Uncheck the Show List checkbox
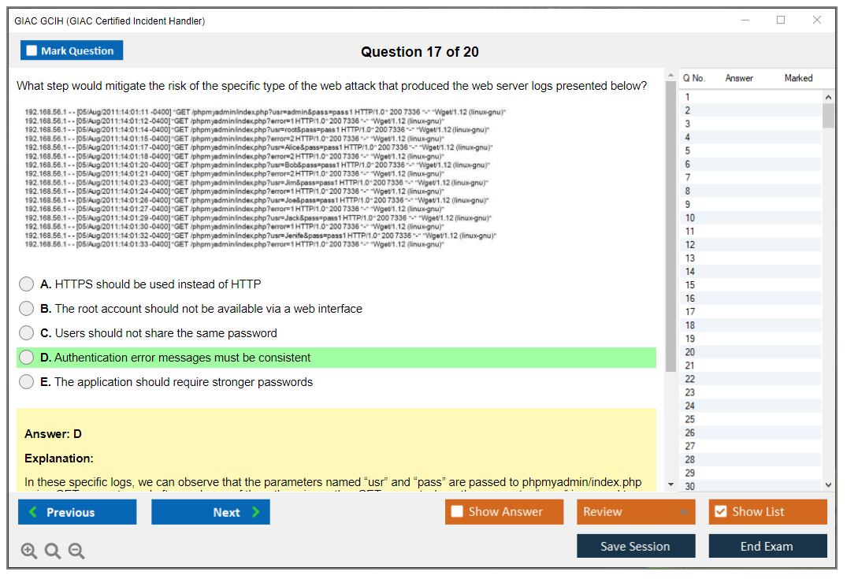Image resolution: width=847 pixels, height=579 pixels. tap(720, 512)
